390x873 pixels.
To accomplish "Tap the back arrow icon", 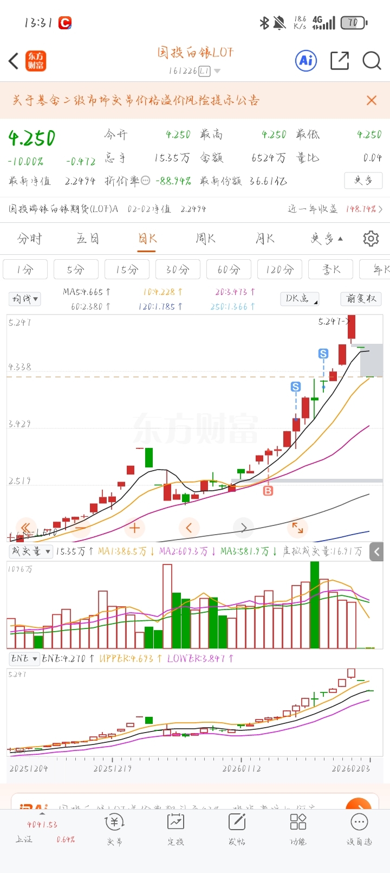I will pos(14,61).
